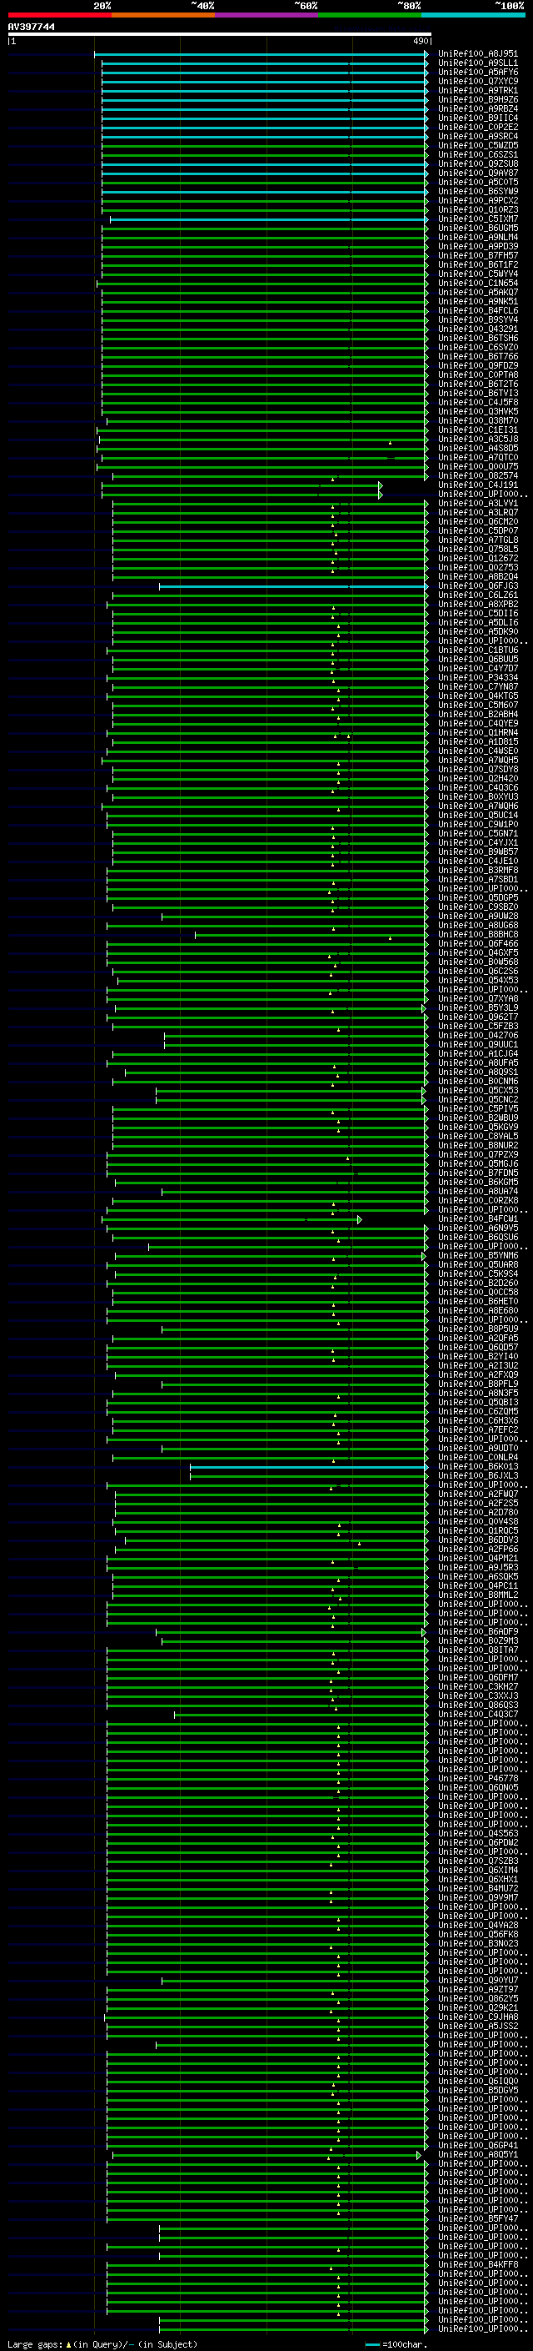Click hit label UniRef100_B8BHC8
Image resolution: width=533 pixels, height=2351 pixels.
pos(477,935)
